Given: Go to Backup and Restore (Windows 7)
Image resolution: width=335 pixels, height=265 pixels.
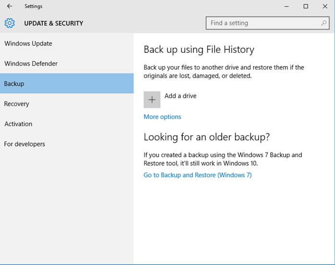Looking at the screenshot, I should 198,175.
